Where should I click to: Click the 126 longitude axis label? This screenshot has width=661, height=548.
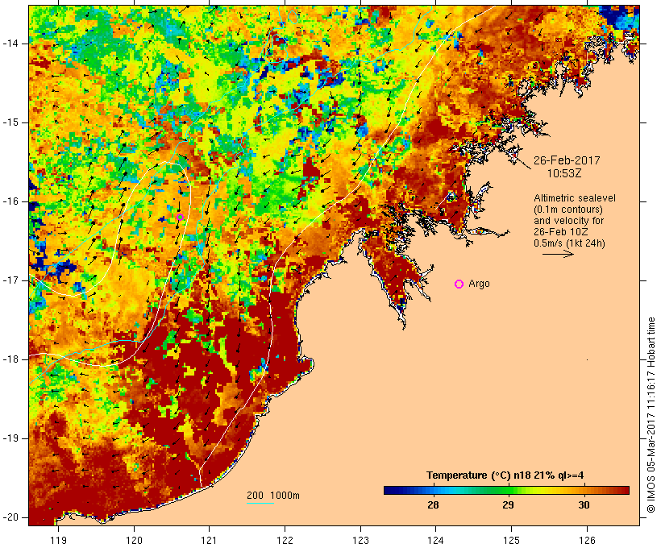(587, 540)
